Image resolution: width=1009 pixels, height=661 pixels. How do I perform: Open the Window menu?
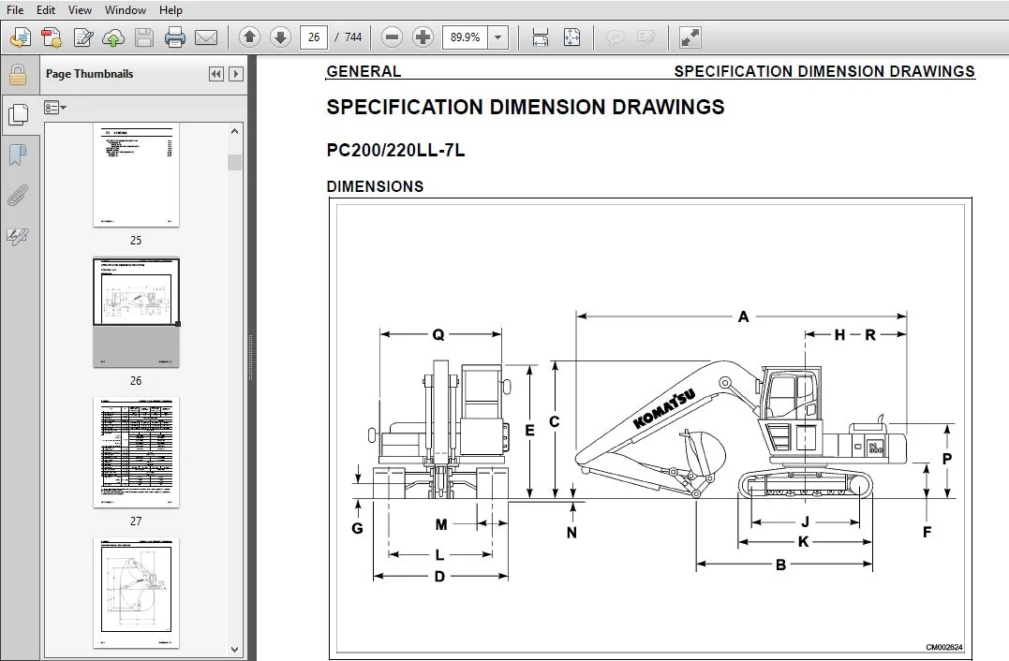125,9
